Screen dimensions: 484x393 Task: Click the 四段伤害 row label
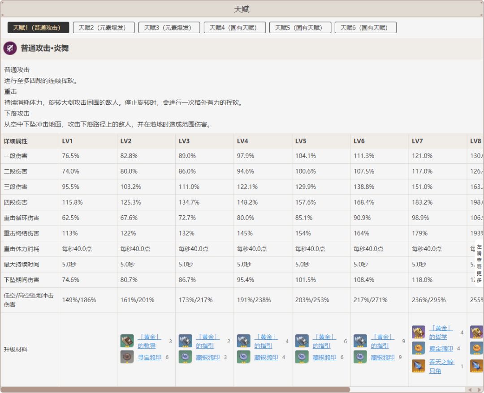click(15, 202)
